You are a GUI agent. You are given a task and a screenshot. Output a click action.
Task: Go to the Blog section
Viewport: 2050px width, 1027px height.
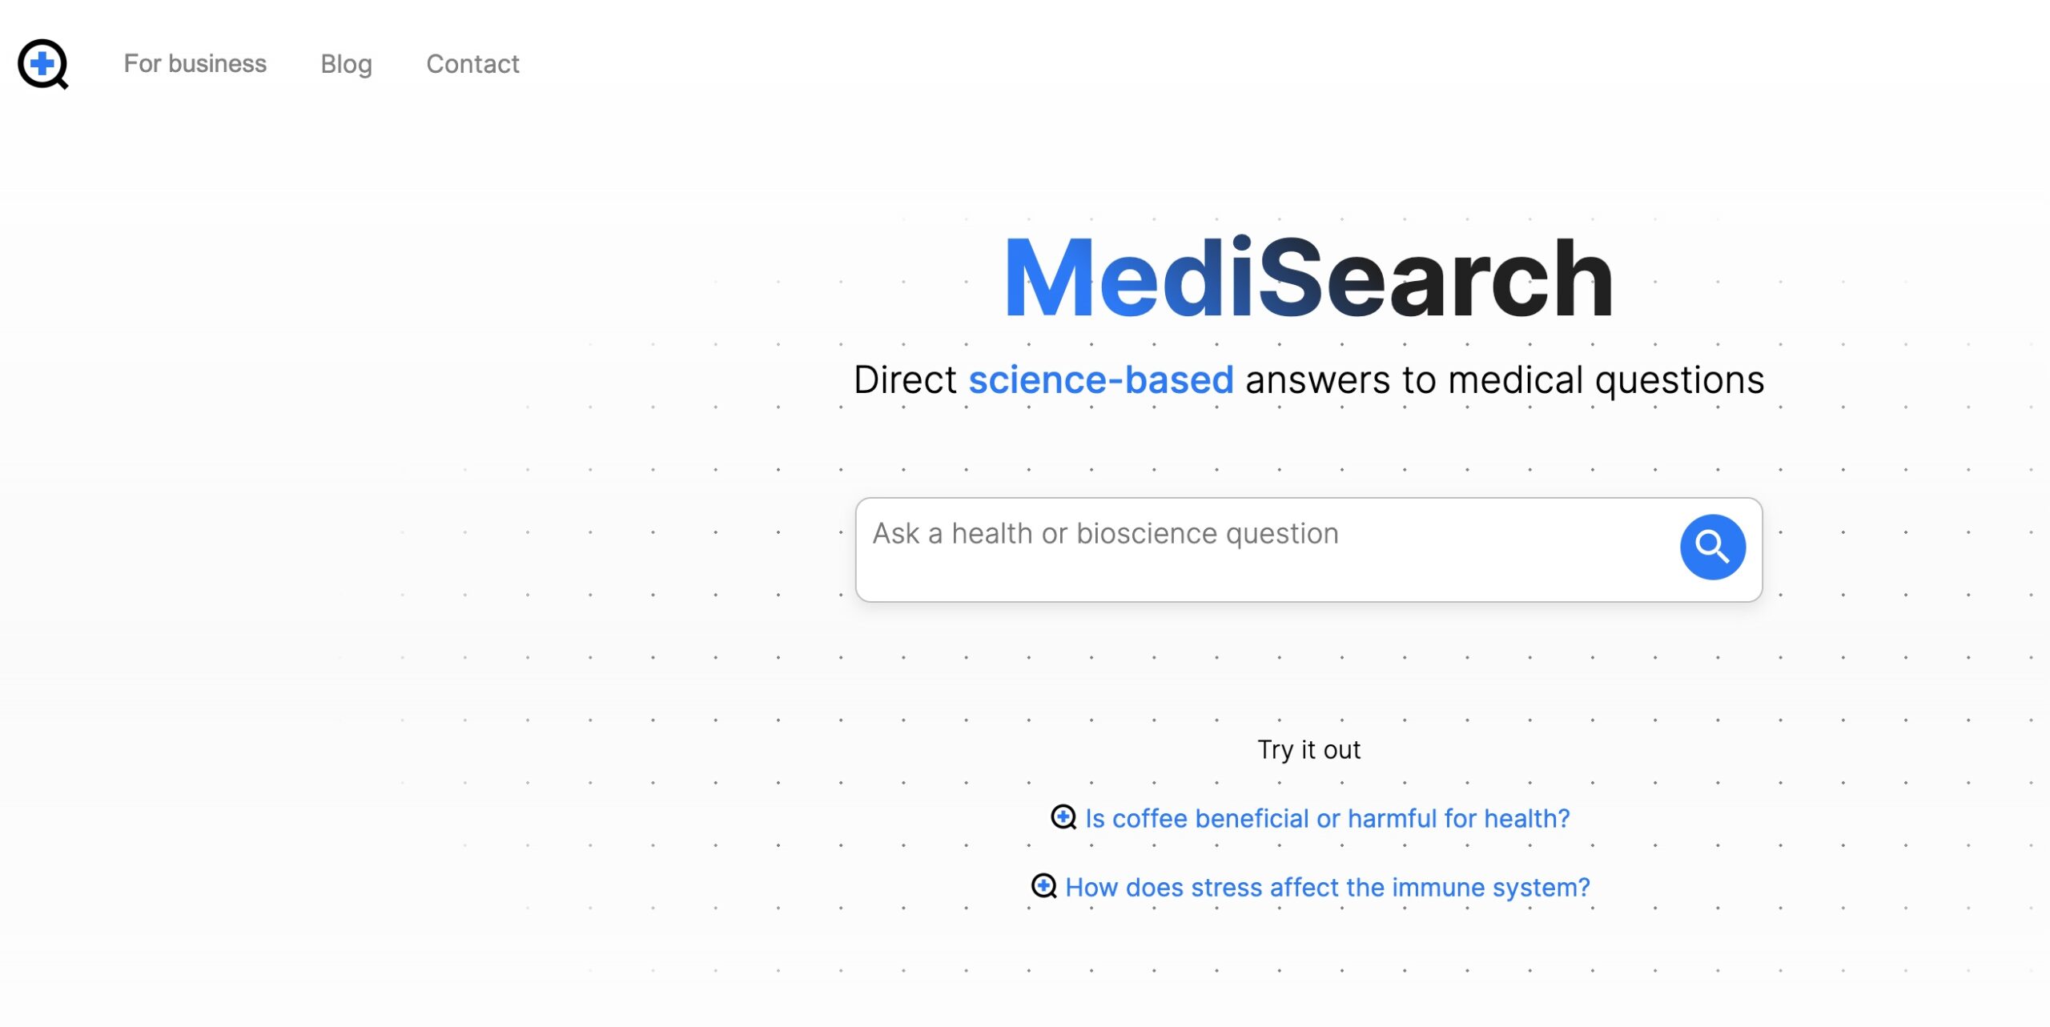click(x=346, y=64)
